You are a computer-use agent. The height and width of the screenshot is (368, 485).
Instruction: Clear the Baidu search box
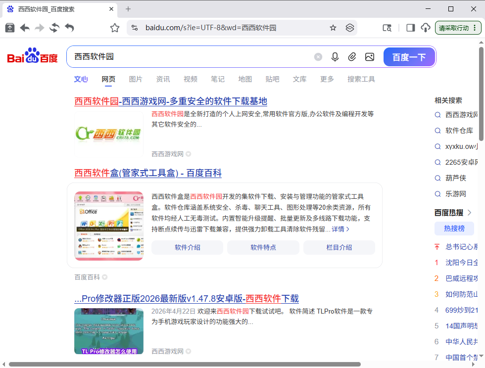(318, 57)
